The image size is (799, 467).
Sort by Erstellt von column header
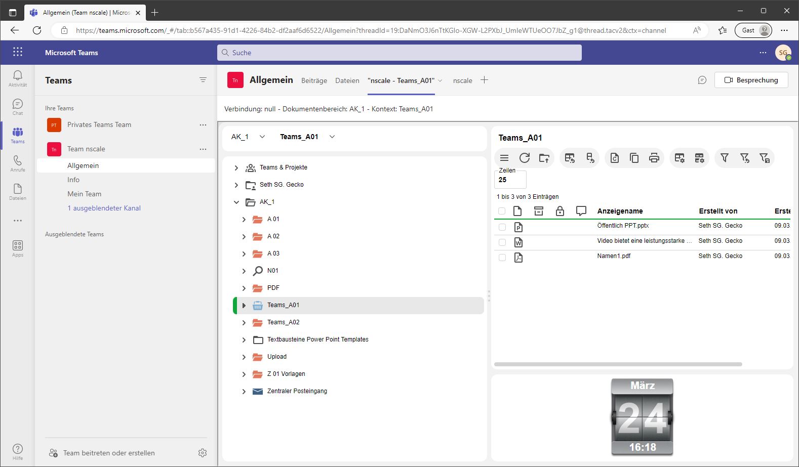pos(718,211)
